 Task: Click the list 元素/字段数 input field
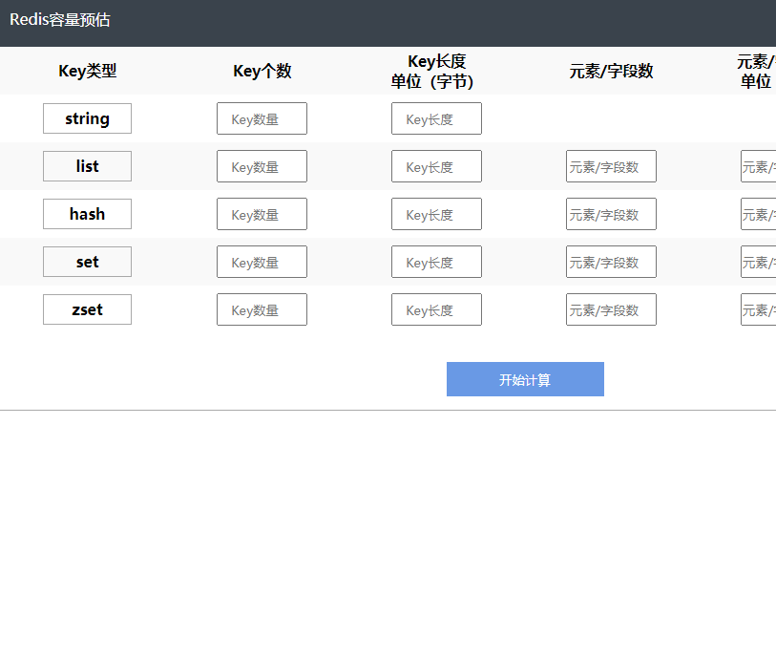611,166
